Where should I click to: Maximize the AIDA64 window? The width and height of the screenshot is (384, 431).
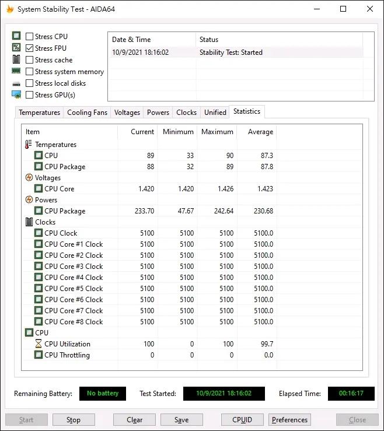click(x=343, y=9)
